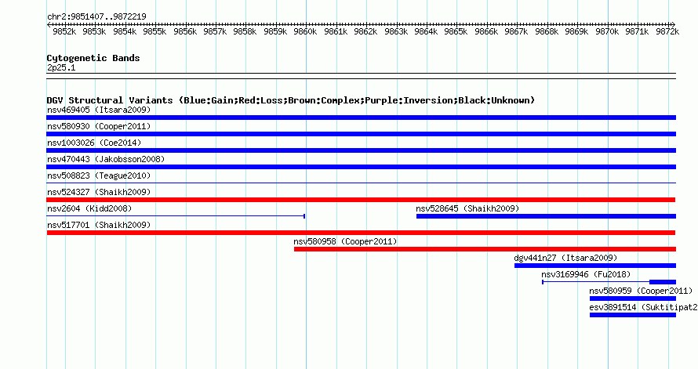This screenshot has height=369, width=698.
Task: Click the nsv1003026 (Coe2014) variant bar
Action: [361, 150]
